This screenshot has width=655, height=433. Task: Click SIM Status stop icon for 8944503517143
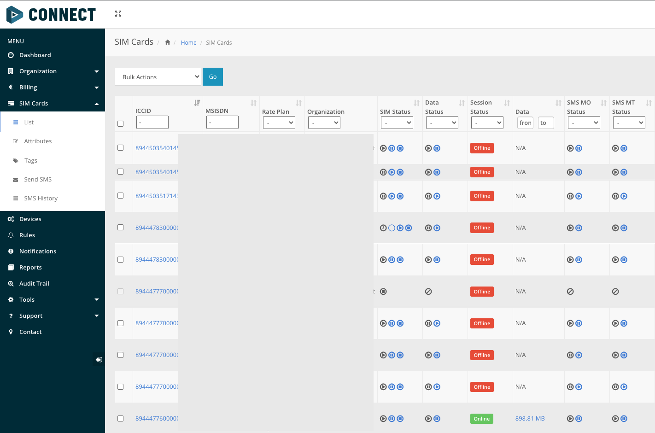click(400, 196)
